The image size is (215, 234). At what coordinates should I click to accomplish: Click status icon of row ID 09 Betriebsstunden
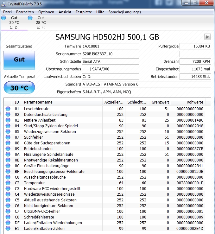[x=8, y=149]
